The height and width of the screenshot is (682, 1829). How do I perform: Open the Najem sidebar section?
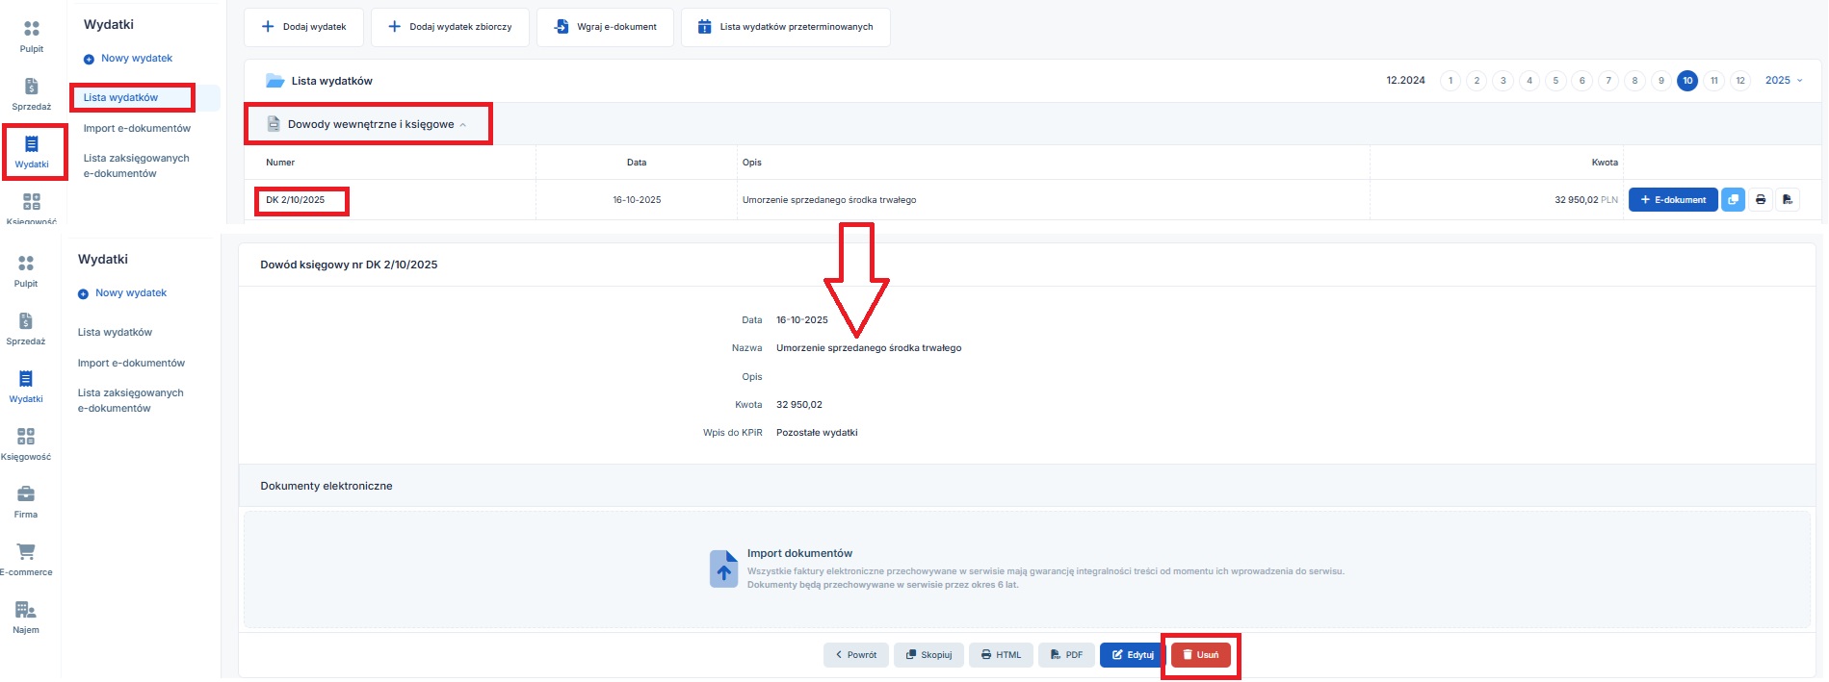[26, 617]
